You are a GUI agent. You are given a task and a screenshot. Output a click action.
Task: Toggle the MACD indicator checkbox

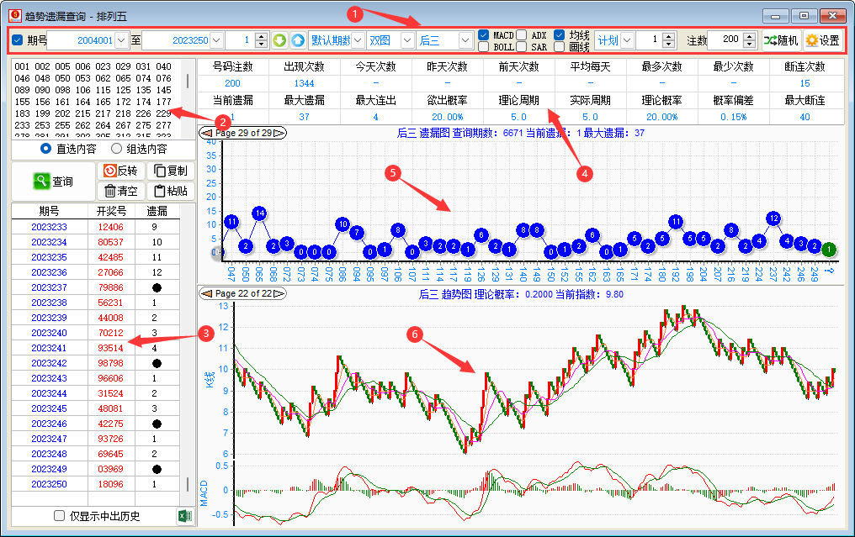coord(483,35)
